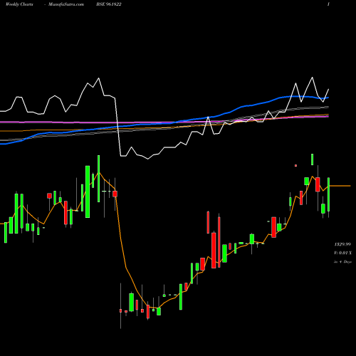The width and height of the screenshot is (356, 356).
Task: Click the 'BSE 961822' symbol text
Action: (109, 4)
